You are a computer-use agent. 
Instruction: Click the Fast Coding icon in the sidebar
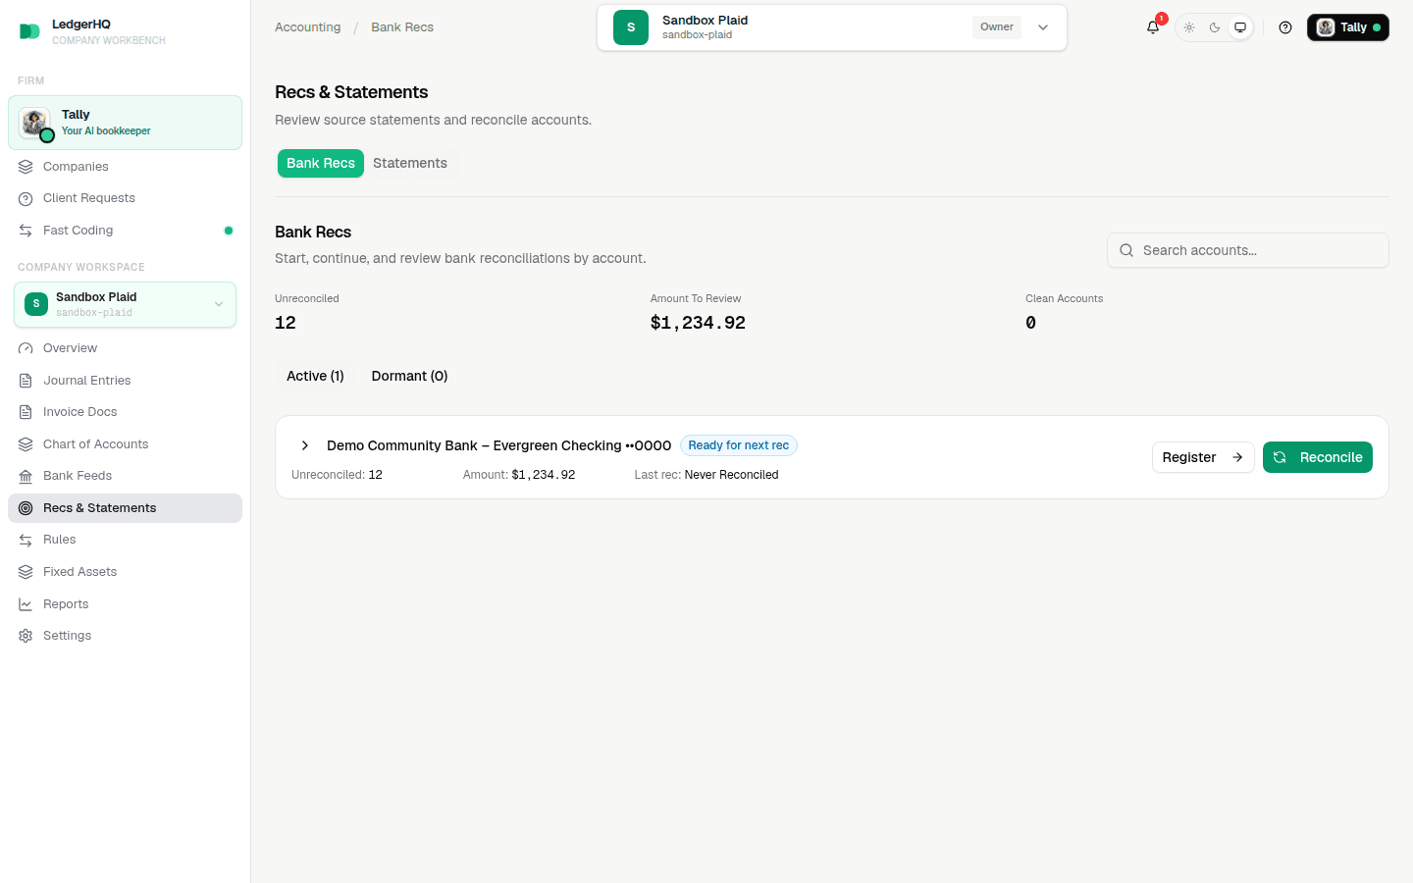26,231
